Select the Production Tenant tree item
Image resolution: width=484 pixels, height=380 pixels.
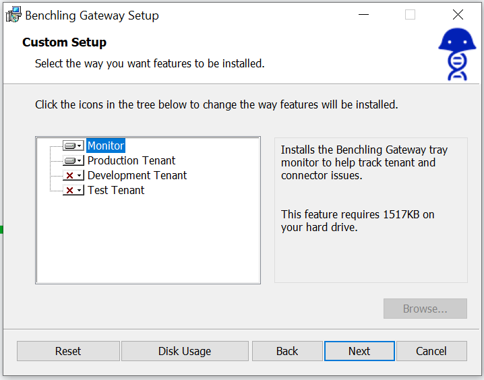(x=131, y=160)
